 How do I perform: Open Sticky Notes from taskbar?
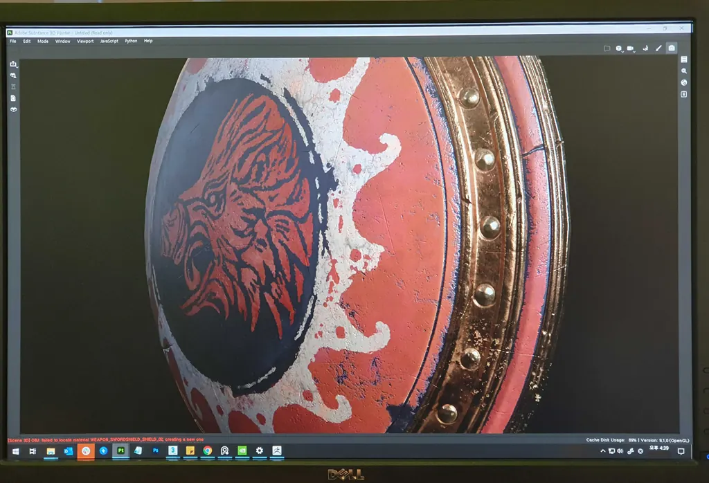[x=190, y=450]
